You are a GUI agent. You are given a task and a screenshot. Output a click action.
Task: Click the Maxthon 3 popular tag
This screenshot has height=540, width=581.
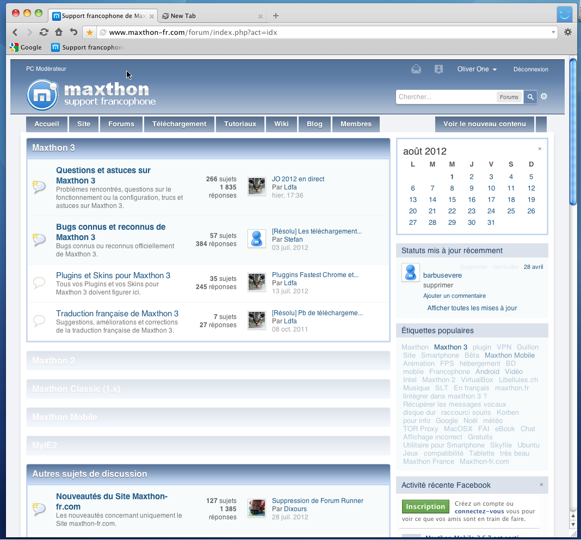tap(450, 347)
